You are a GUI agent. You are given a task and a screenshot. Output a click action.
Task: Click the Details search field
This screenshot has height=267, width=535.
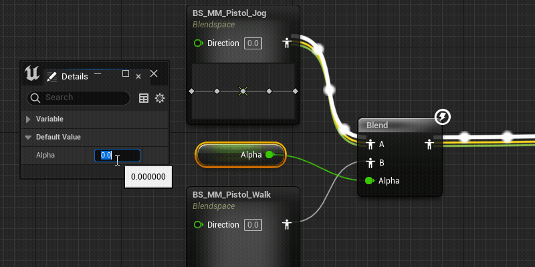pos(78,97)
